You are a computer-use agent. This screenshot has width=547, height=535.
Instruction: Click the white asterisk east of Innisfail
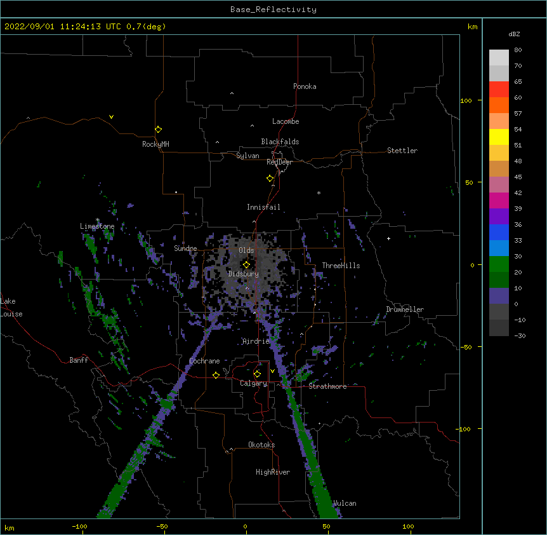[319, 193]
